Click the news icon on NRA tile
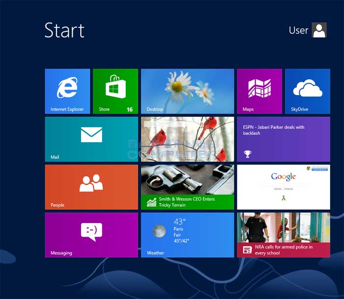The image size is (344, 299). pyautogui.click(x=247, y=250)
